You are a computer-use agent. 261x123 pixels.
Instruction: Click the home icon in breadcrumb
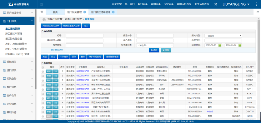pyautogui.click(x=44, y=19)
